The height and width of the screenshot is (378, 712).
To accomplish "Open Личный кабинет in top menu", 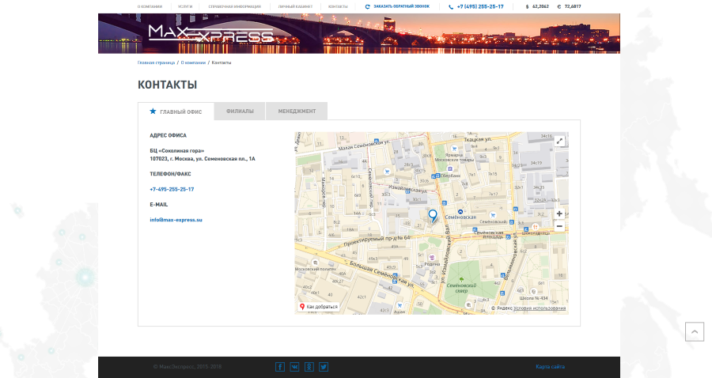I will 296,6.
